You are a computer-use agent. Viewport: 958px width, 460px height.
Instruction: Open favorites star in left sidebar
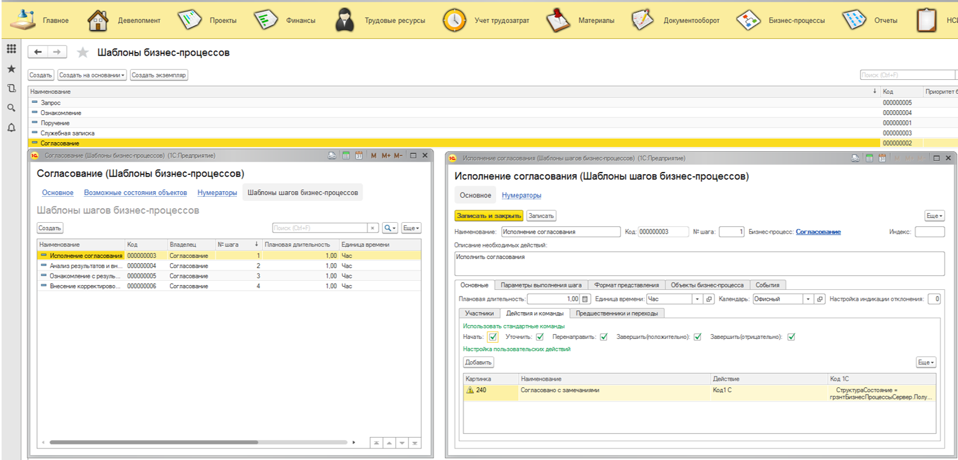click(11, 69)
